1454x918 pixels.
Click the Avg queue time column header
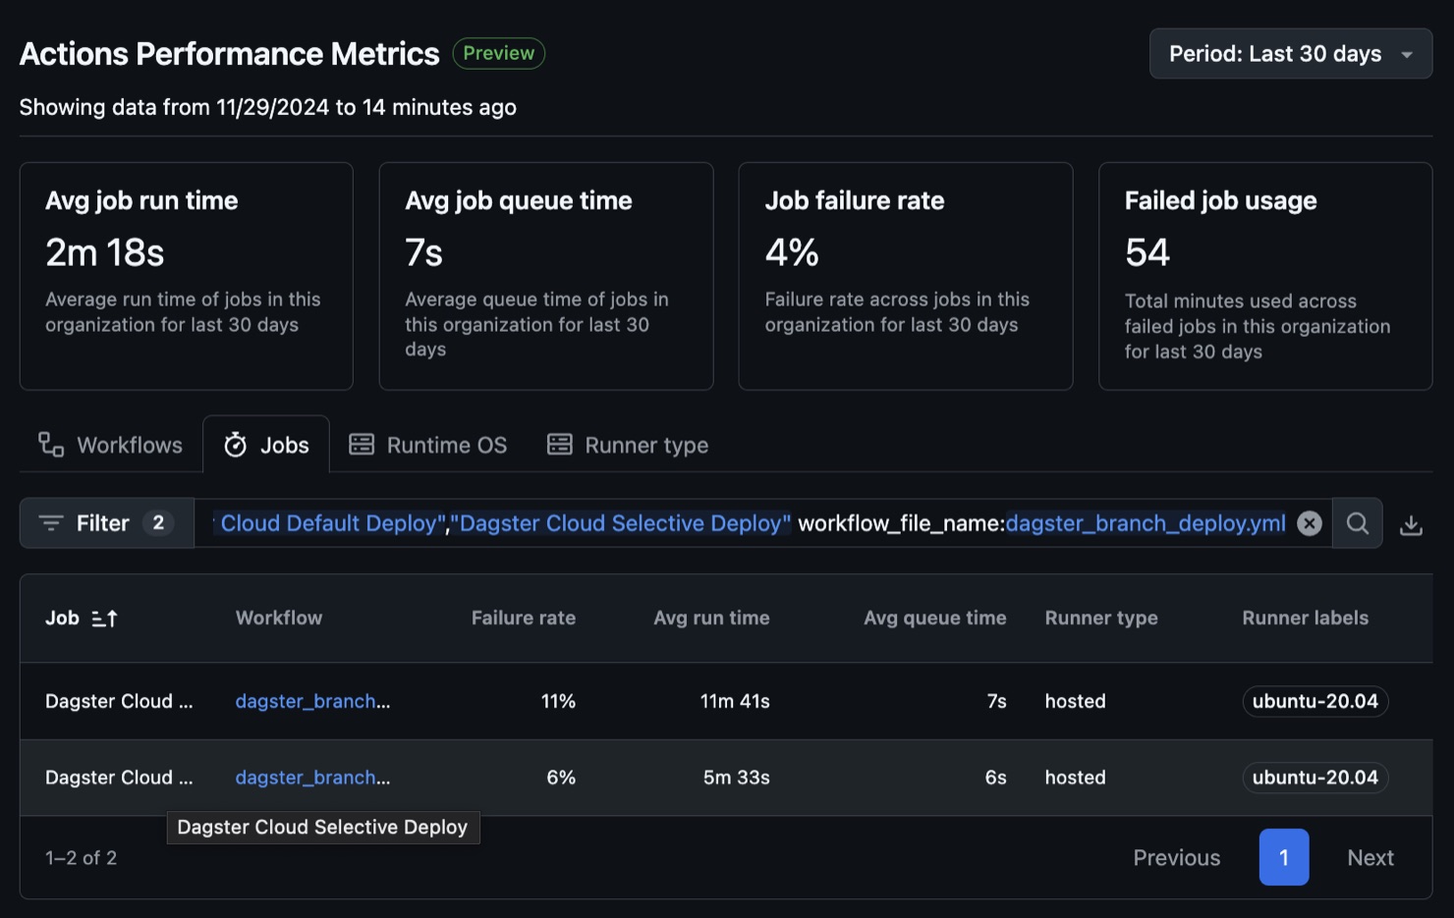pyautogui.click(x=935, y=618)
